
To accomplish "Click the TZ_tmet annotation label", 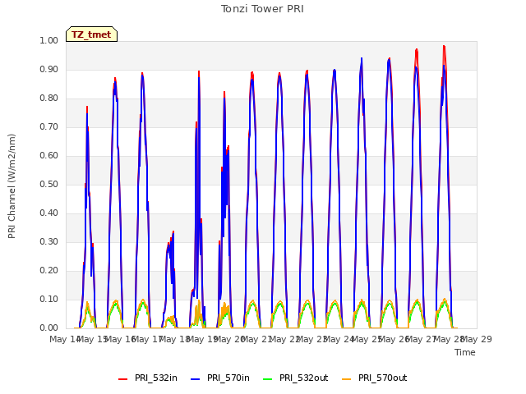I will pos(91,34).
